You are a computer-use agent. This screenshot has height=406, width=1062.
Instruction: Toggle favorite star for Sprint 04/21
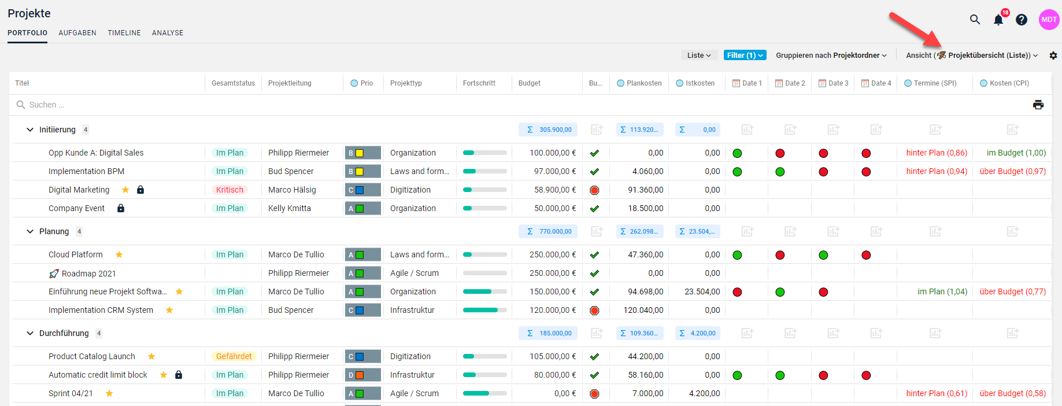click(x=109, y=393)
